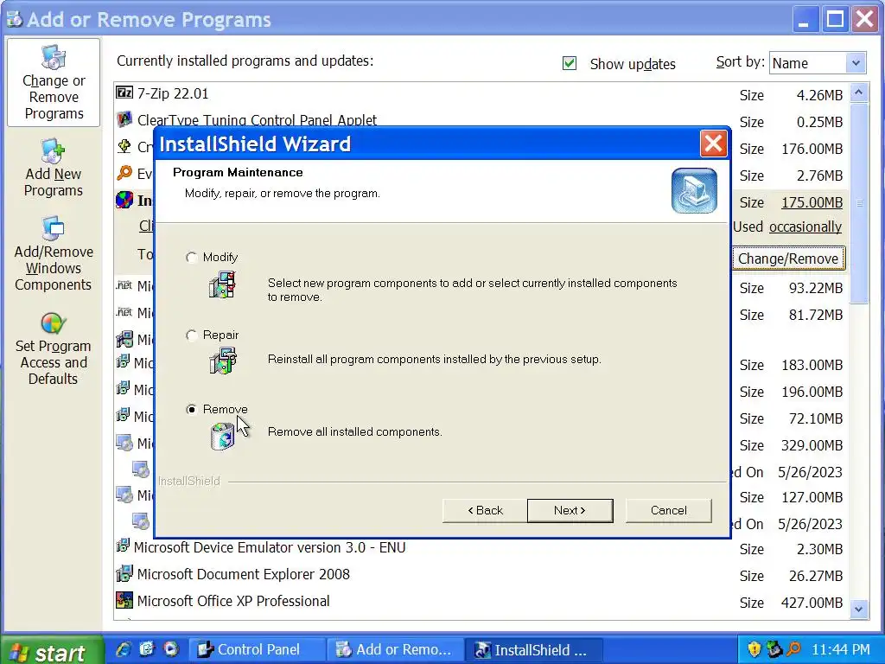Open Add New Programs panel
The image size is (885, 664).
[54, 168]
